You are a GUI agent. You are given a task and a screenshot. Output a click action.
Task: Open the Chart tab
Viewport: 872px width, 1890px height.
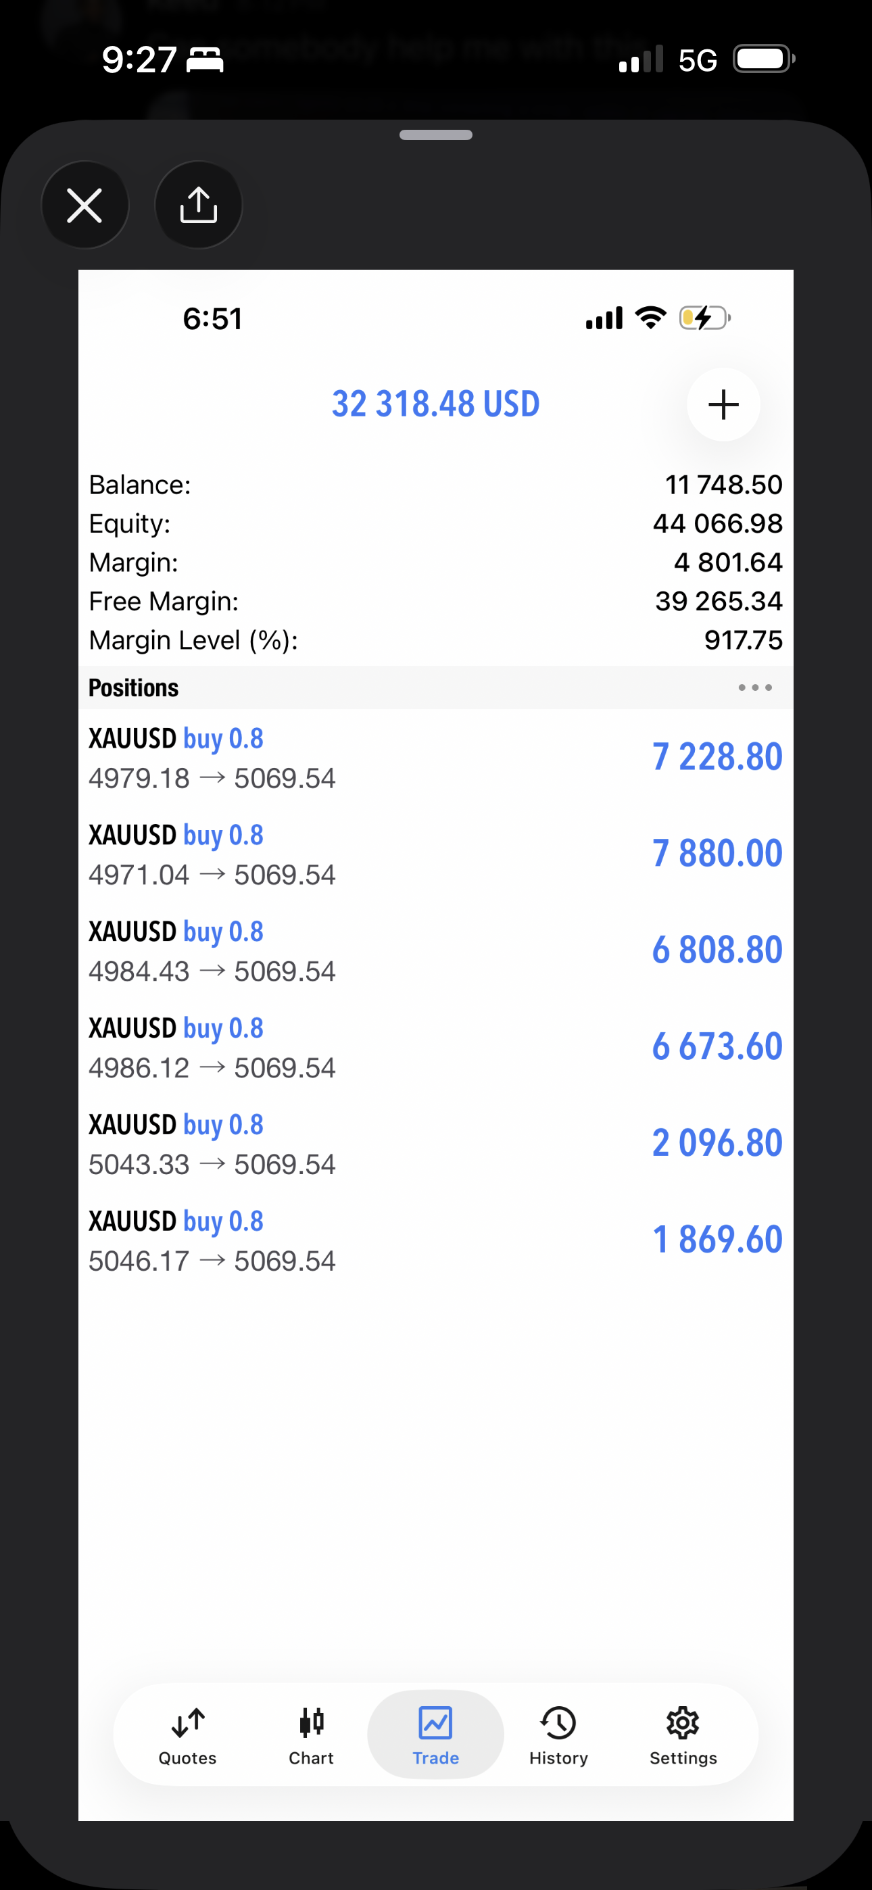(x=311, y=1736)
